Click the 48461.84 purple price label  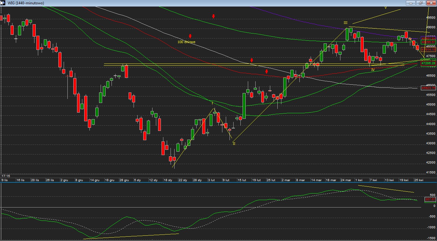coord(429,38)
